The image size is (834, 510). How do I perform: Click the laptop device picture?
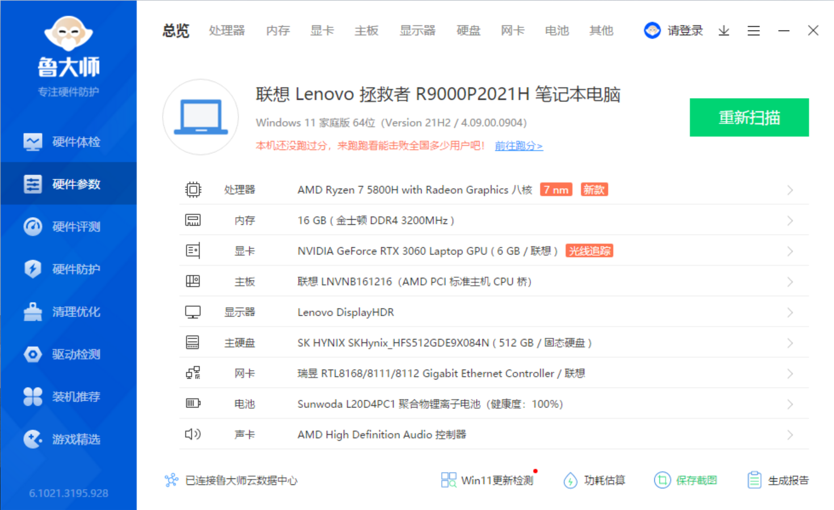tap(201, 117)
